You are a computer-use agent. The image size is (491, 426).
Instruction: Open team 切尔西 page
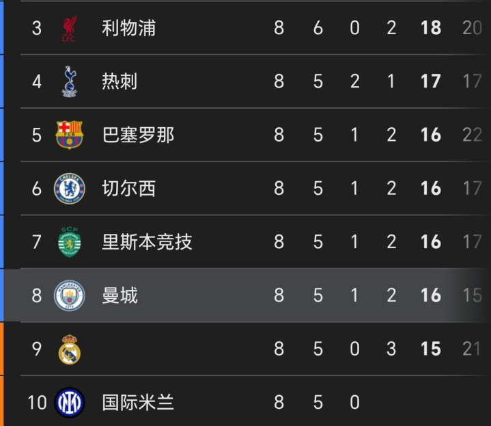pos(128,189)
